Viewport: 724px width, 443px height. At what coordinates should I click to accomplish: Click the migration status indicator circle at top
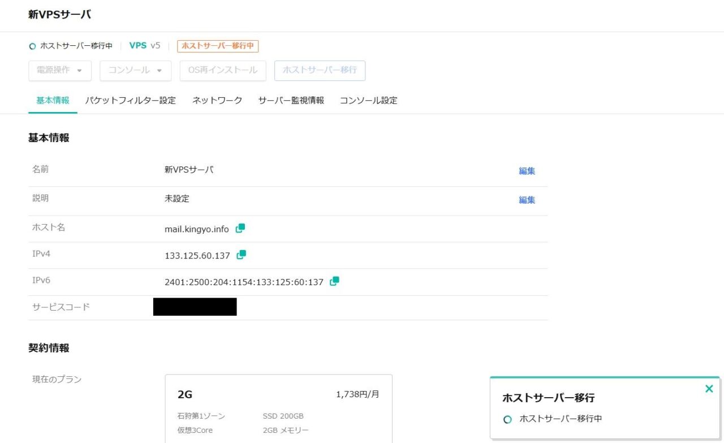tap(32, 46)
